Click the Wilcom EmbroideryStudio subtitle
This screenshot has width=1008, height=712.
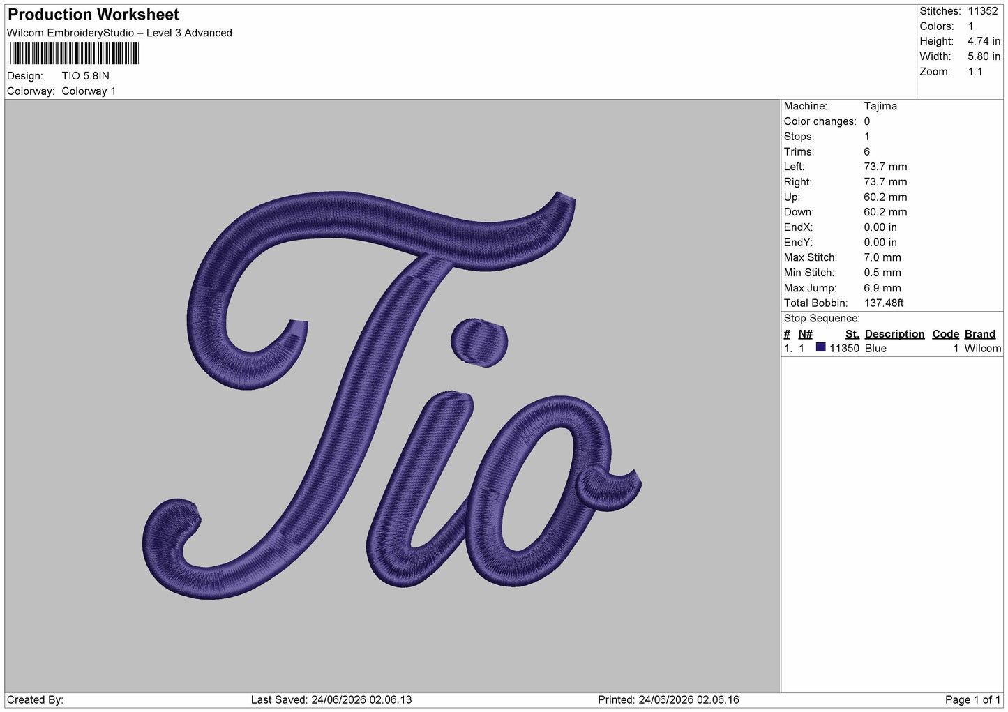click(119, 33)
